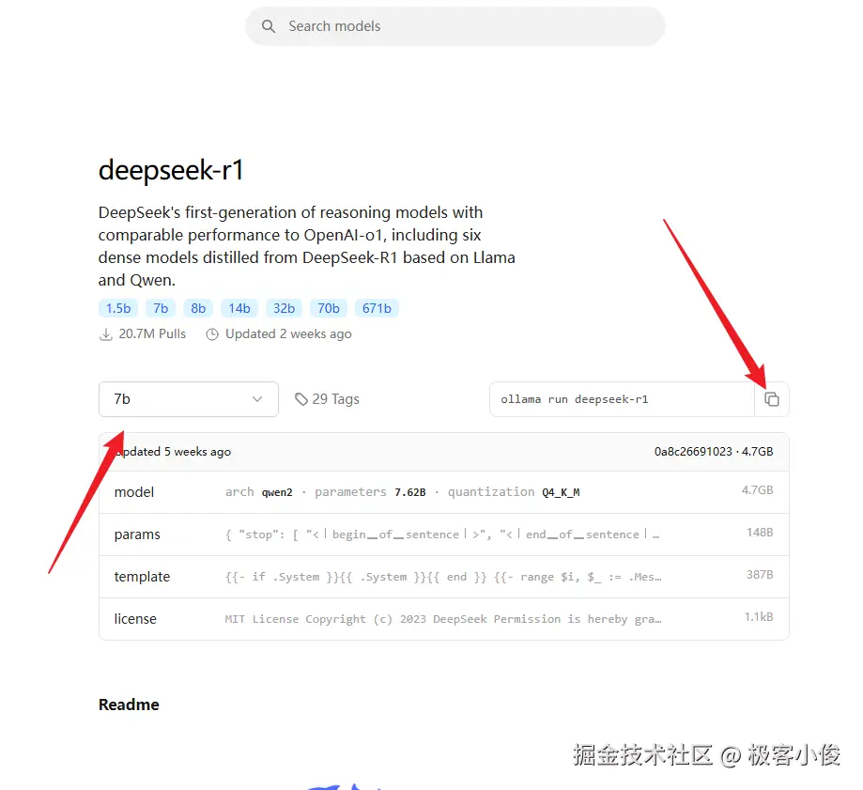The height and width of the screenshot is (790, 863).
Task: Click the clock icon beside Updated 2 weeks ago
Action: coord(212,334)
